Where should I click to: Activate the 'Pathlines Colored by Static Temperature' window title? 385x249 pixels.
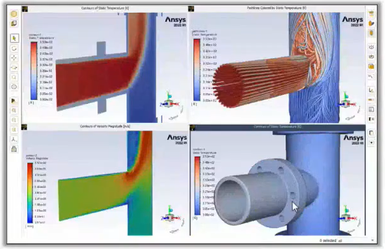tap(276, 8)
